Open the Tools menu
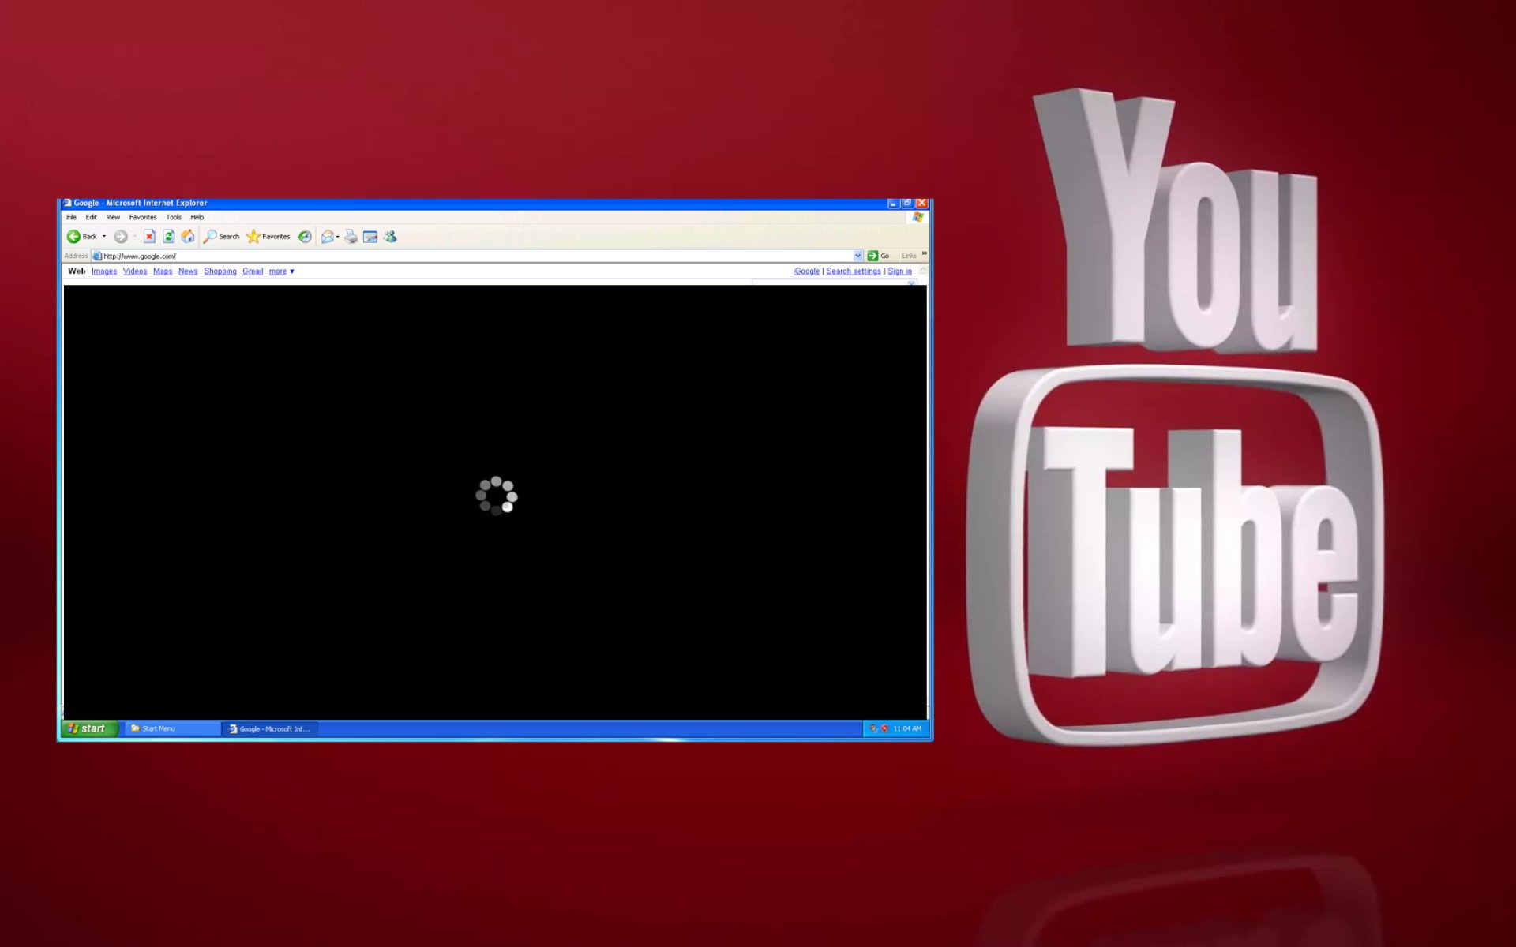 pos(174,217)
